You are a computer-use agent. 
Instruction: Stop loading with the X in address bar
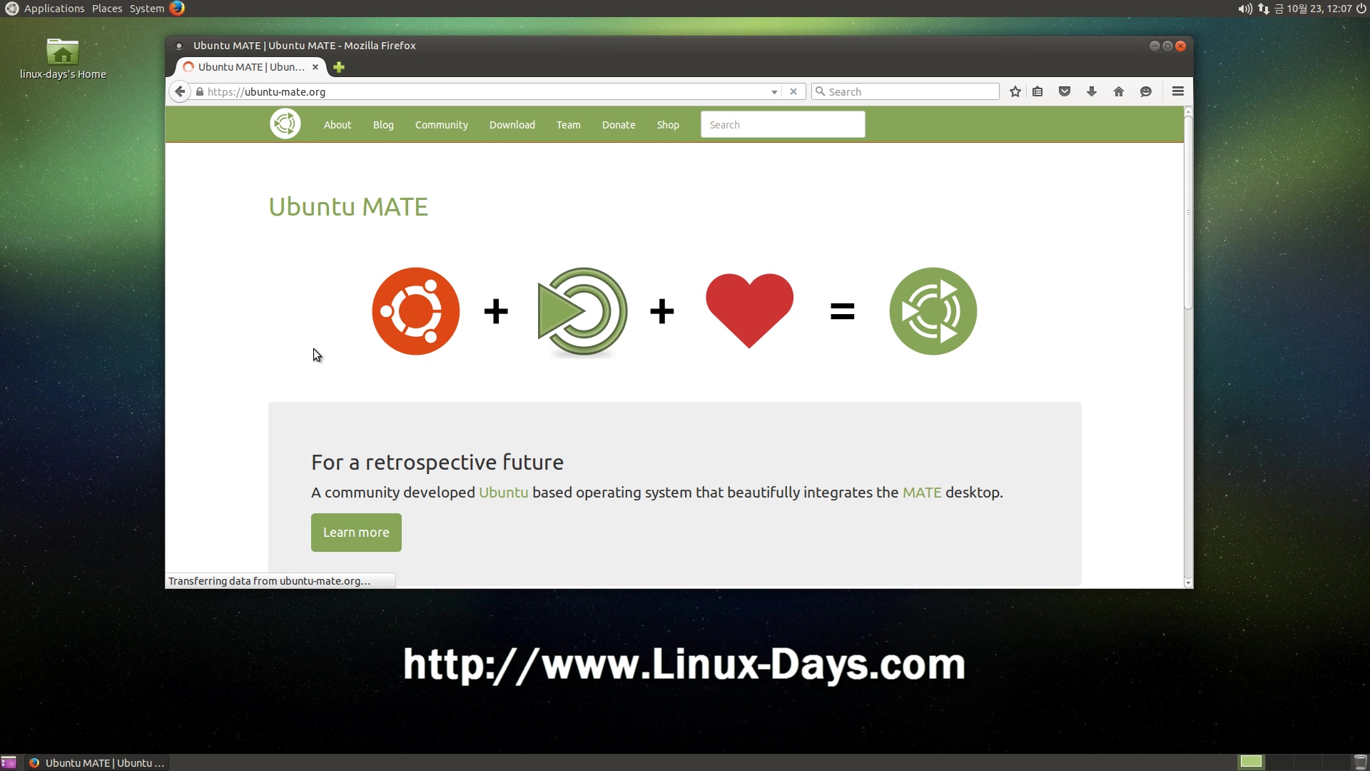[x=793, y=91]
